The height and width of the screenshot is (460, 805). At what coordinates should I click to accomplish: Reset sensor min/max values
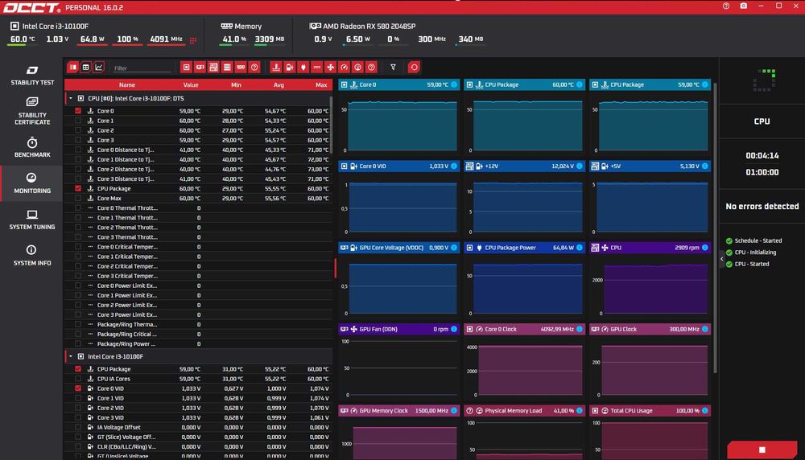(414, 68)
